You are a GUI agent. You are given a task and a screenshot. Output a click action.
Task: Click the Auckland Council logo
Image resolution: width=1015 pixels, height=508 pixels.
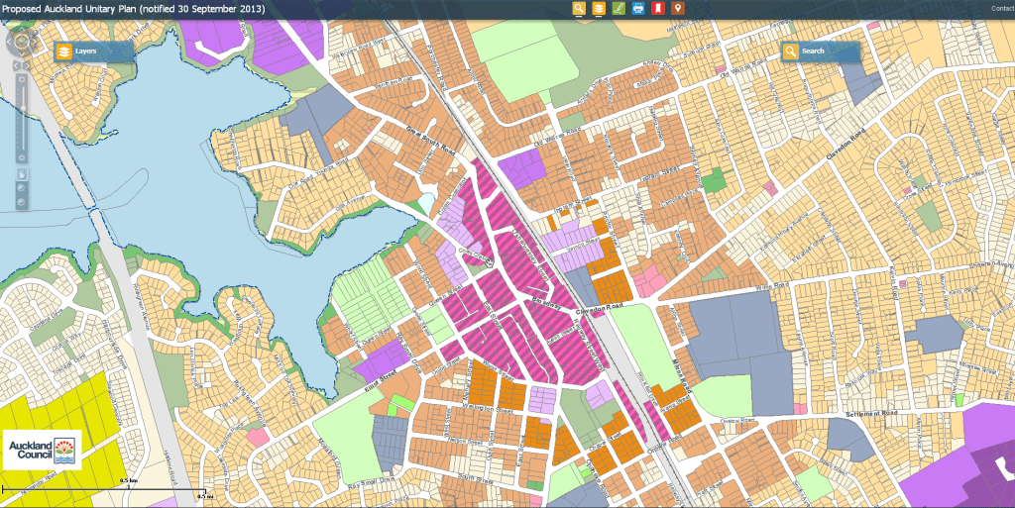click(x=41, y=450)
